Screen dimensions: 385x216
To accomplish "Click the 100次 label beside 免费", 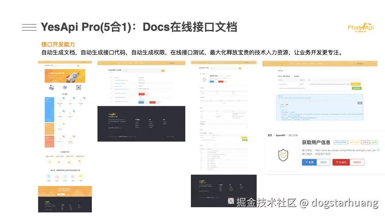I will tap(323, 162).
